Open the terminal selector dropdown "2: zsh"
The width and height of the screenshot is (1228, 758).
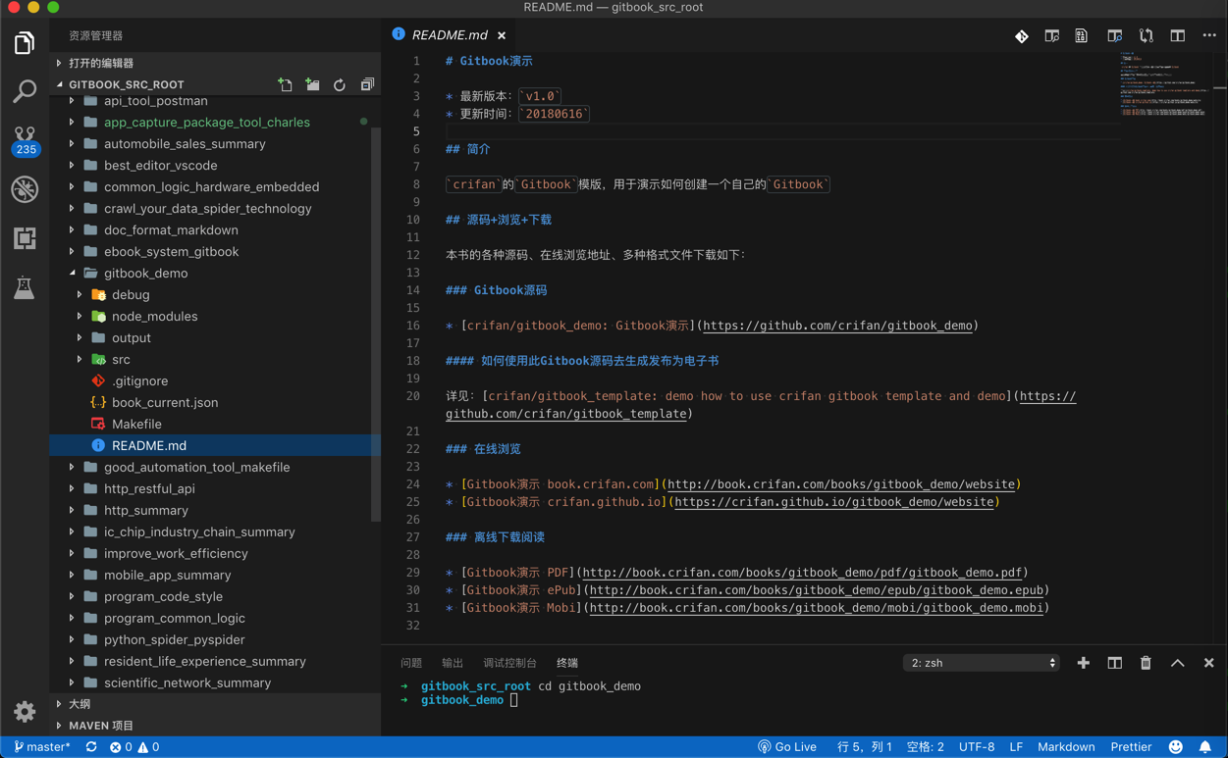click(x=981, y=663)
